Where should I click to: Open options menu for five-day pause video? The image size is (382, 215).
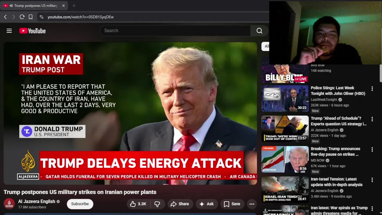click(x=372, y=150)
